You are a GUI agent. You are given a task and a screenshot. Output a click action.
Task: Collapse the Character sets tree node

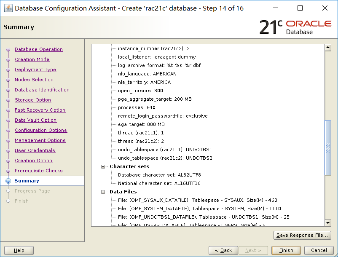pos(103,166)
